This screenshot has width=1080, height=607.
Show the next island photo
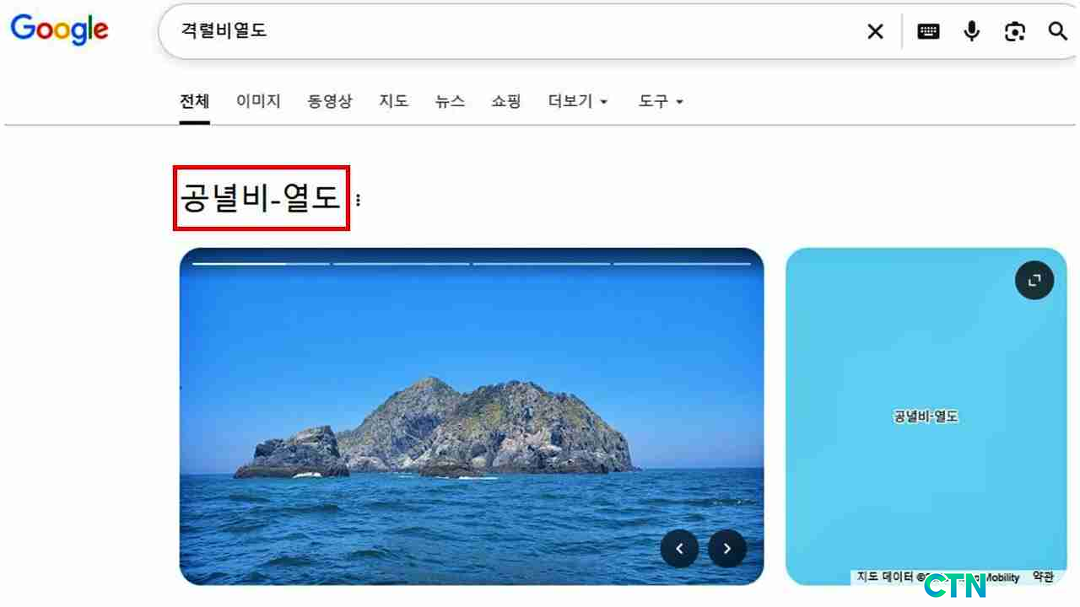pyautogui.click(x=727, y=549)
